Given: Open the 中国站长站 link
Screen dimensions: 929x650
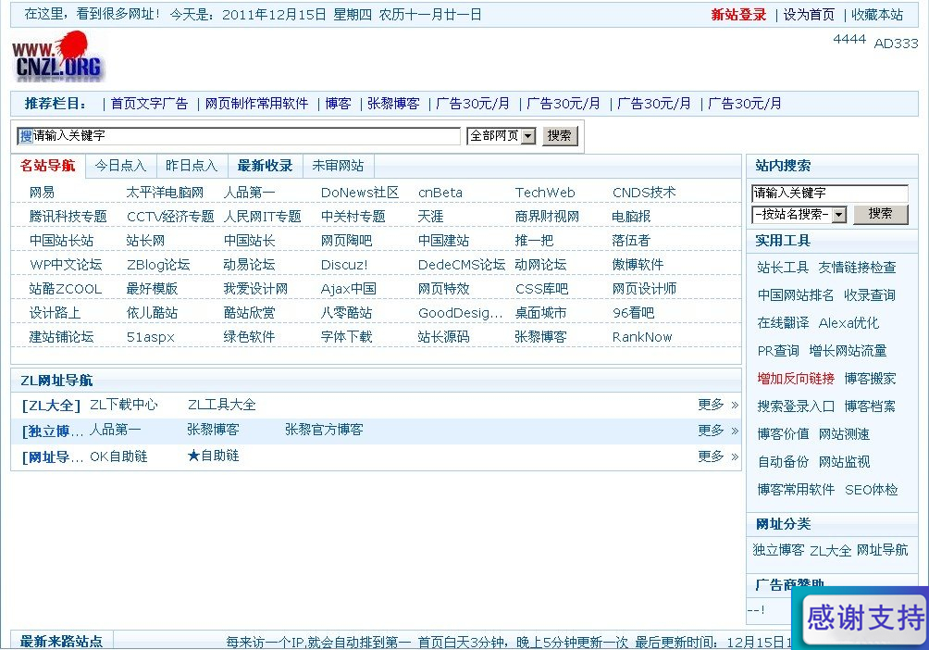Looking at the screenshot, I should tap(62, 241).
